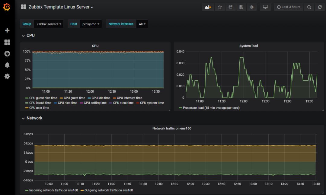Open the Group Zabbix servers dropdown
This screenshot has width=326, height=195.
pos(49,24)
